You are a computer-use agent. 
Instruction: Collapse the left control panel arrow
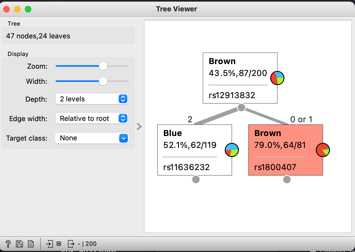point(139,127)
